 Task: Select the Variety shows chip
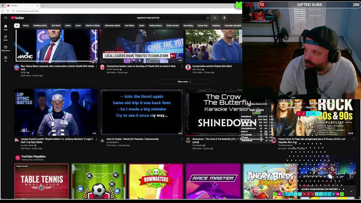click(155, 26)
